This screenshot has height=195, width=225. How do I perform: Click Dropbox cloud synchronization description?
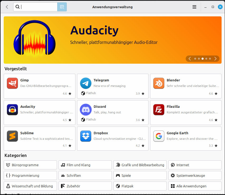coord(120,139)
